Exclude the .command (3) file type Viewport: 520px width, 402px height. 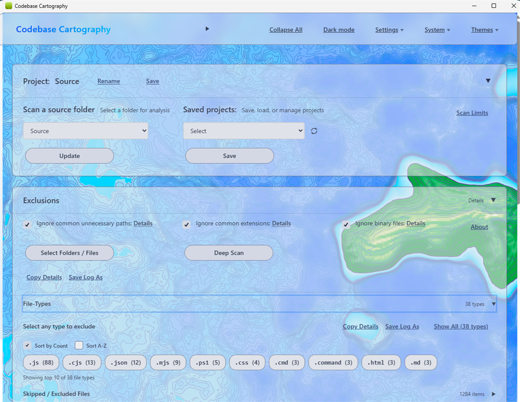tap(333, 363)
